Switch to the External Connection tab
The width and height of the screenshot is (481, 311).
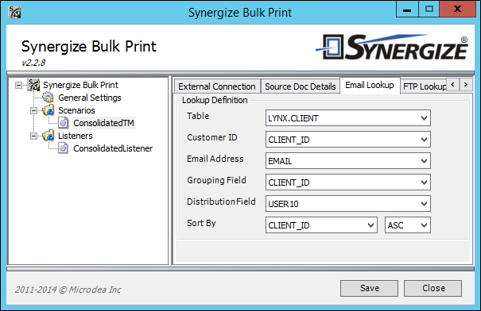[217, 86]
